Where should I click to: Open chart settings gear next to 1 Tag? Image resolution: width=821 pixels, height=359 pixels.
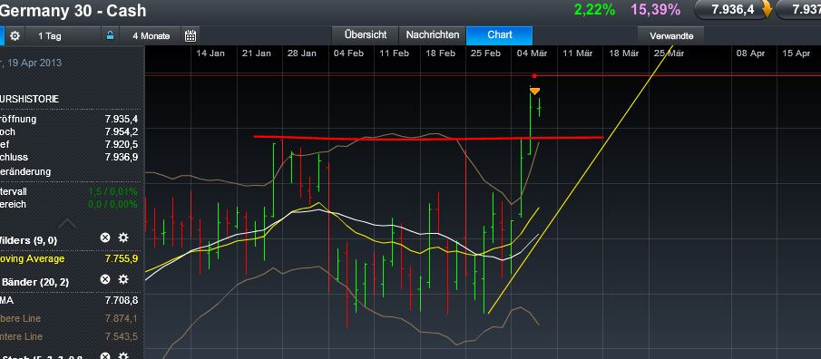click(x=15, y=35)
